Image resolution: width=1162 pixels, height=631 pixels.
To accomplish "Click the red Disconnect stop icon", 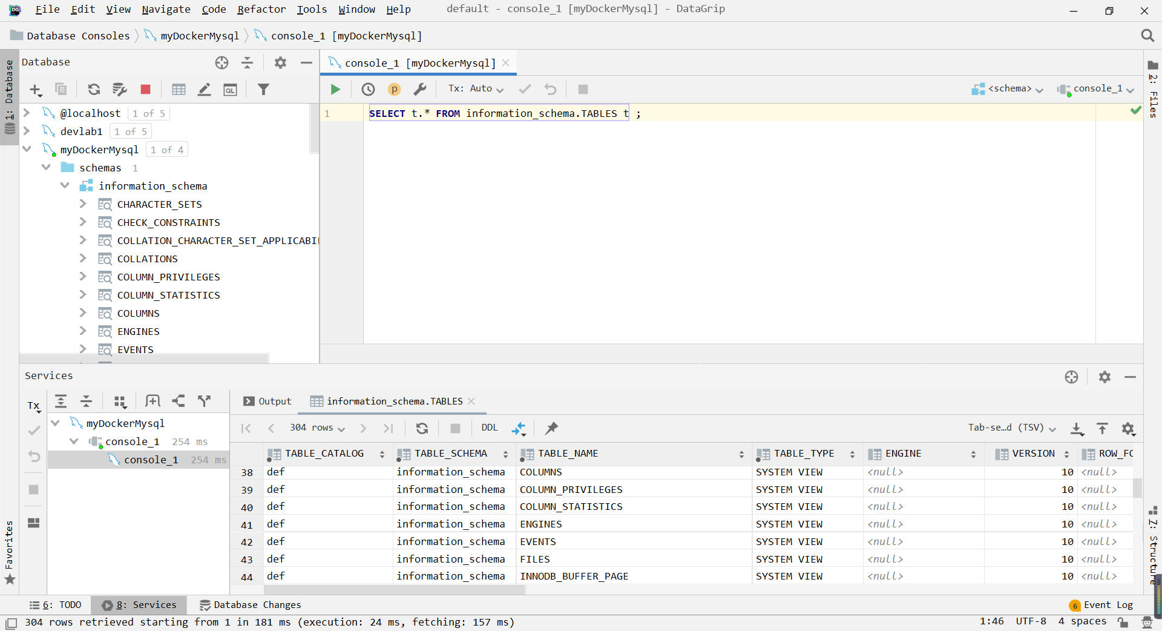I will pos(145,90).
